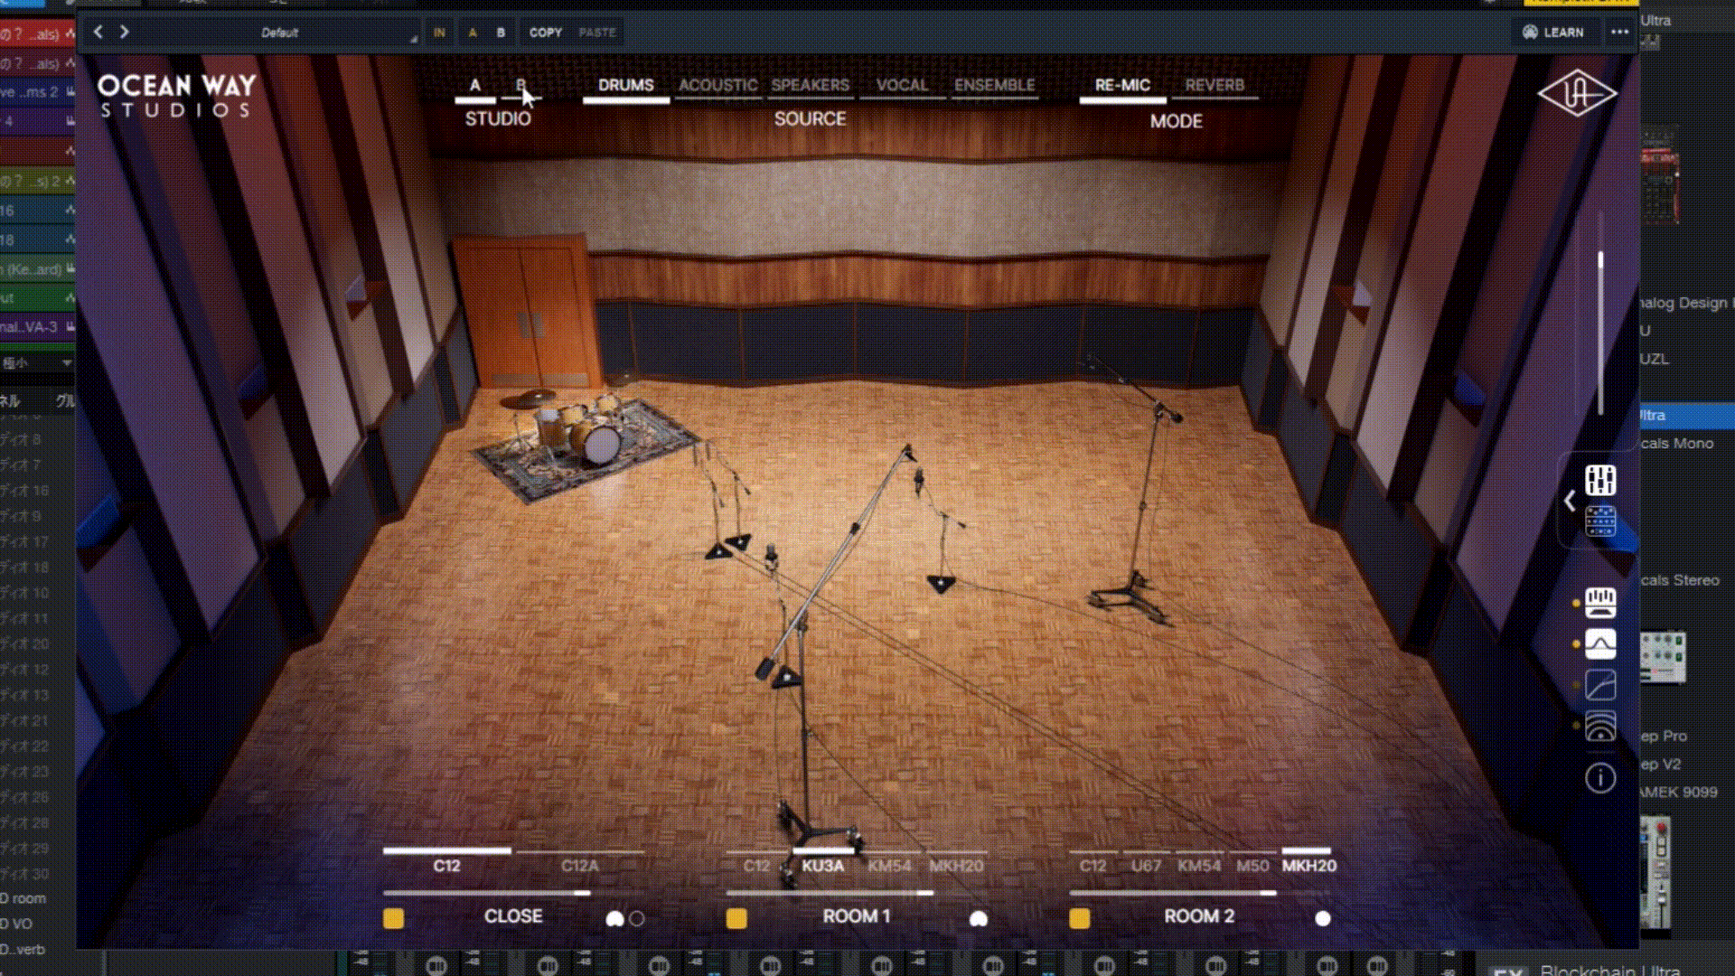Image resolution: width=1735 pixels, height=976 pixels.
Task: Click the EQ bell curve icon
Action: click(x=1600, y=644)
